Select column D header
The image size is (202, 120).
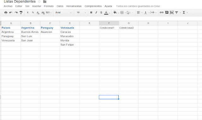click(70, 23)
